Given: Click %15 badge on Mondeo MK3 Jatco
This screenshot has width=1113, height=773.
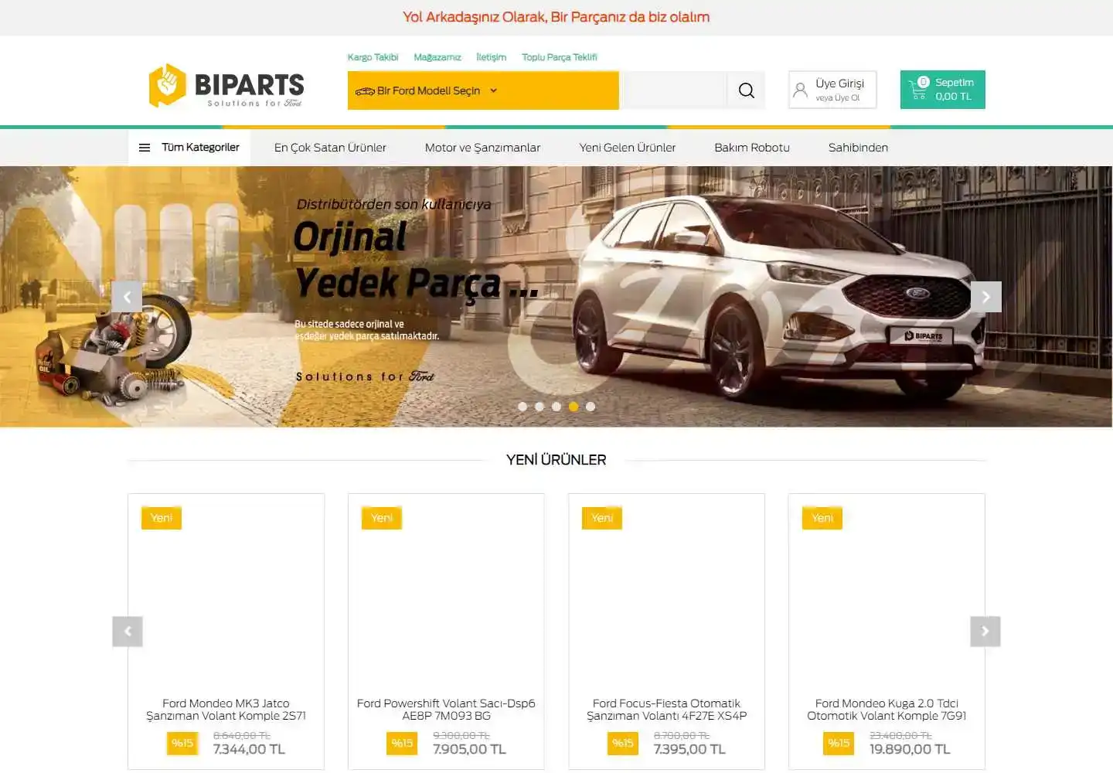Looking at the screenshot, I should click(x=182, y=743).
